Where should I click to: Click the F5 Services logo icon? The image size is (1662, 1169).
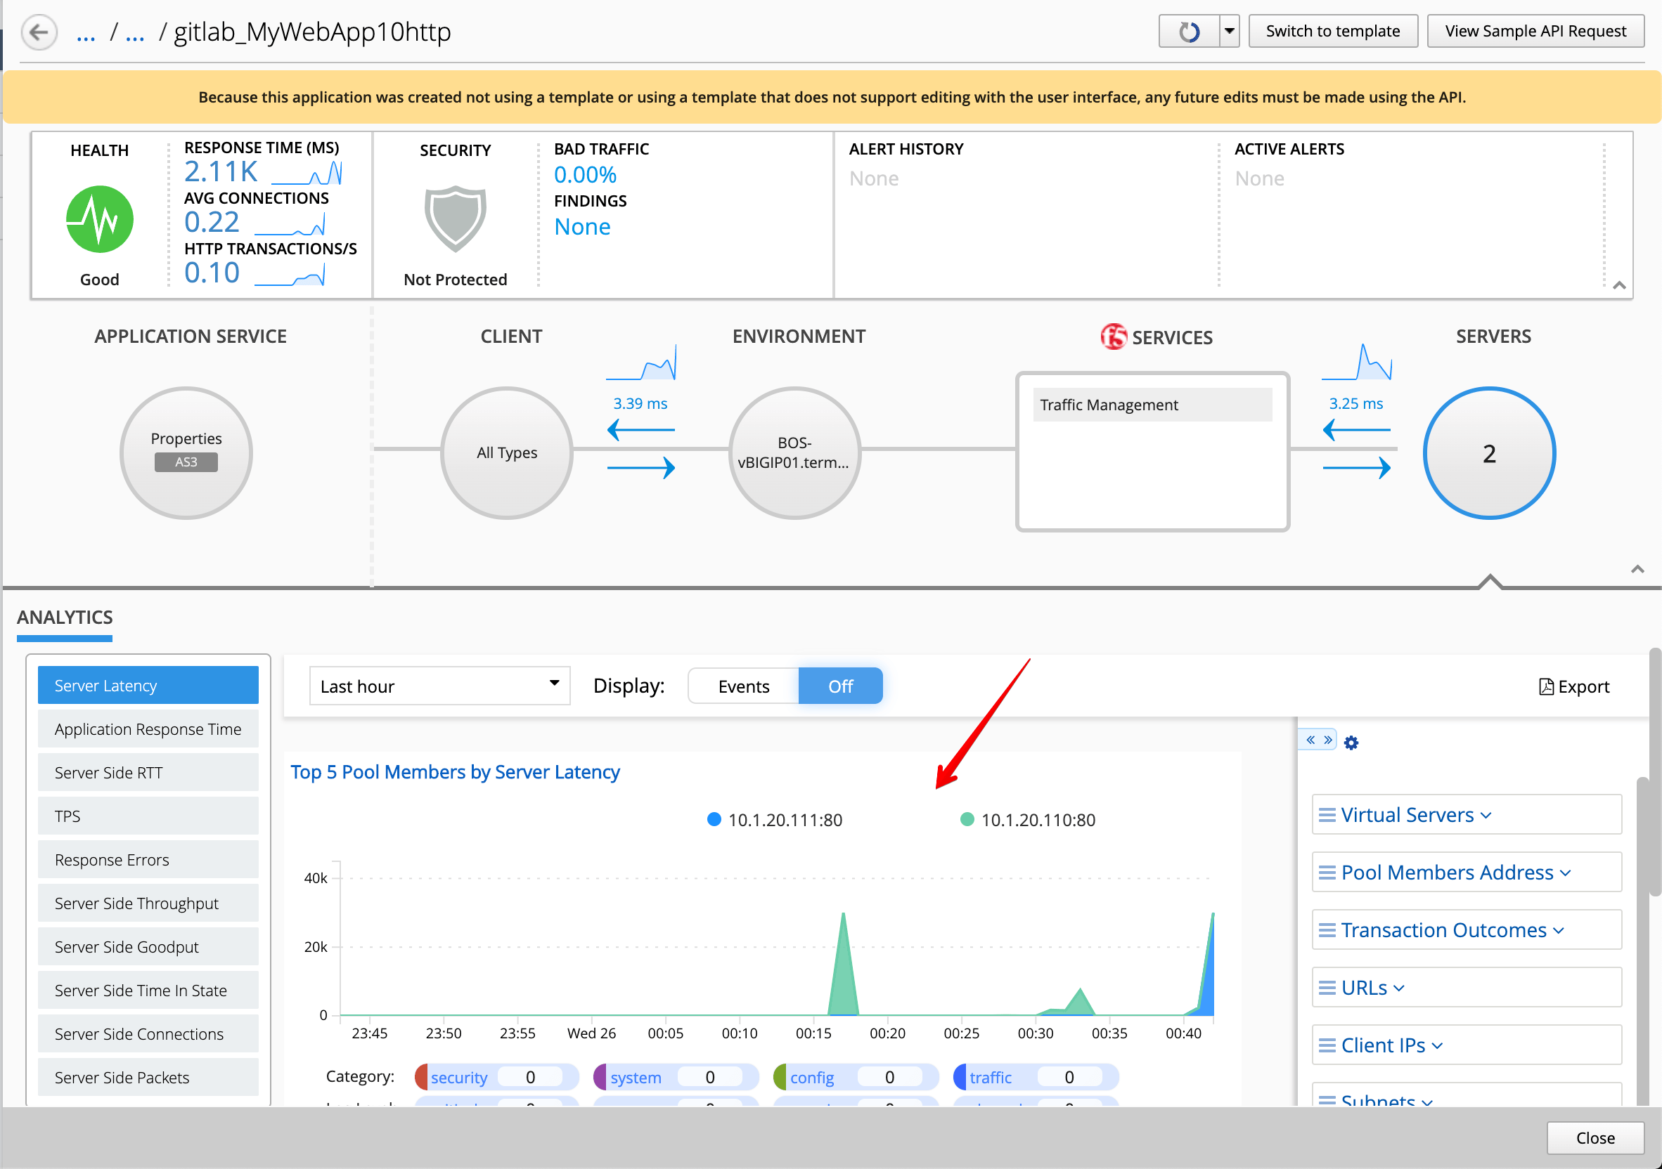pos(1114,337)
